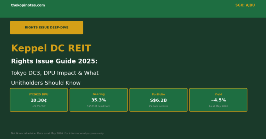The height and width of the screenshot is (139, 266).
Task: Click the S$531M headroom note
Action: (x=99, y=106)
